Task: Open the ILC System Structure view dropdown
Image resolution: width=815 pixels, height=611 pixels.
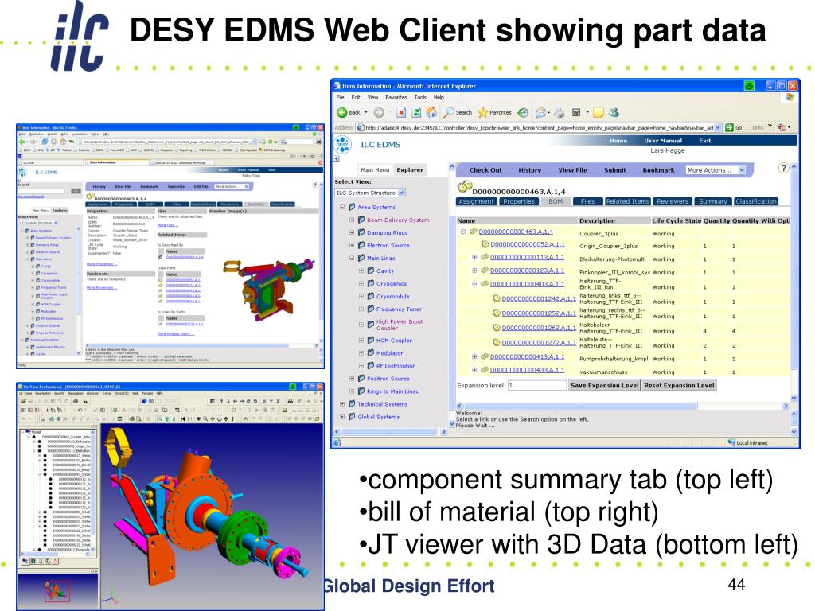Action: coord(402,193)
